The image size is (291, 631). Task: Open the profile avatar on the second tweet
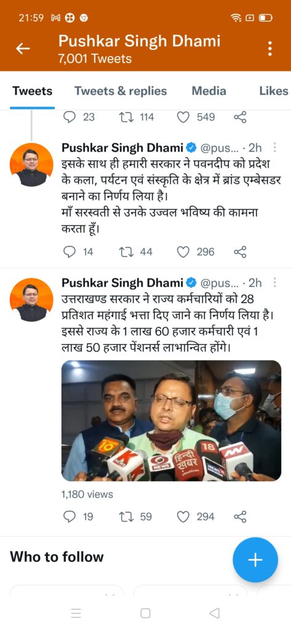point(31,300)
